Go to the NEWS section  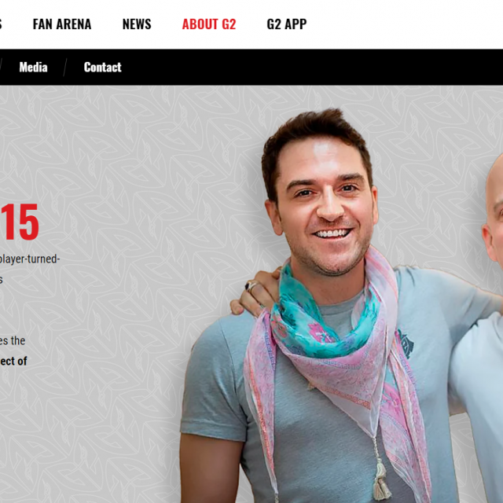(137, 24)
